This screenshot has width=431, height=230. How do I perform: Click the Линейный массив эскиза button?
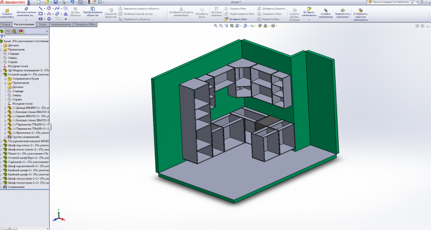pyautogui.click(x=135, y=14)
